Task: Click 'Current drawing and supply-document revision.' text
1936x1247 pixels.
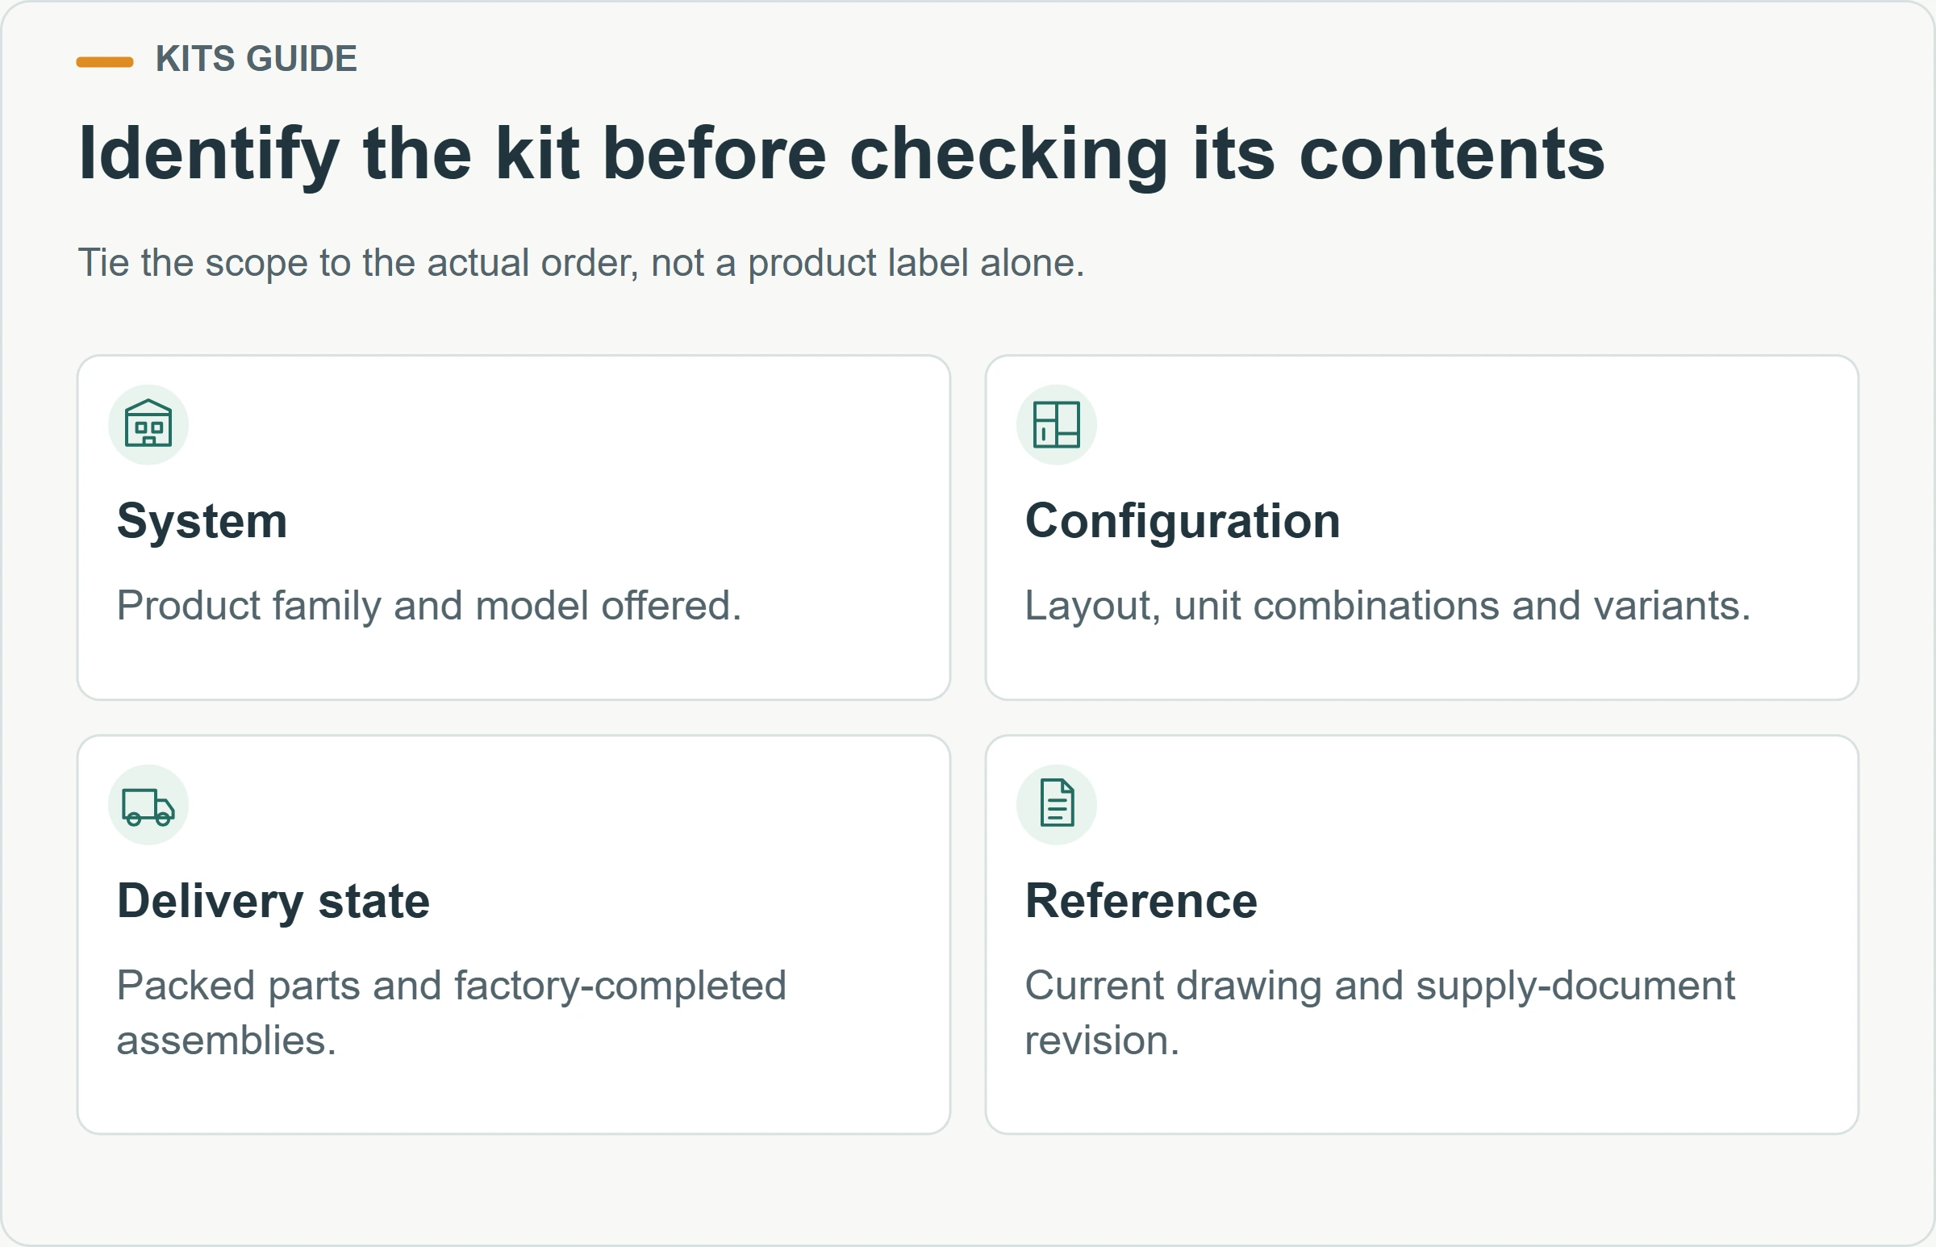Action: 1379,1013
